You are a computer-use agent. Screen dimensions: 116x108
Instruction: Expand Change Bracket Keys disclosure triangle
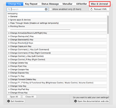[9, 43]
